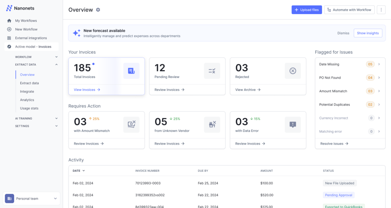Click the Show insights button
Viewport: 391px width, 208px height.
click(x=368, y=33)
